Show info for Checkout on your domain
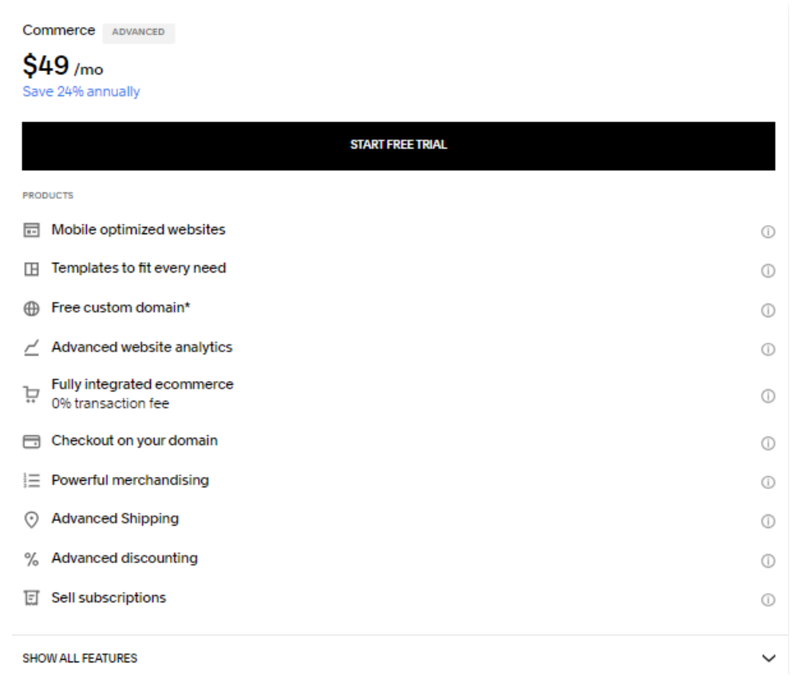This screenshot has width=798, height=687. pyautogui.click(x=768, y=443)
